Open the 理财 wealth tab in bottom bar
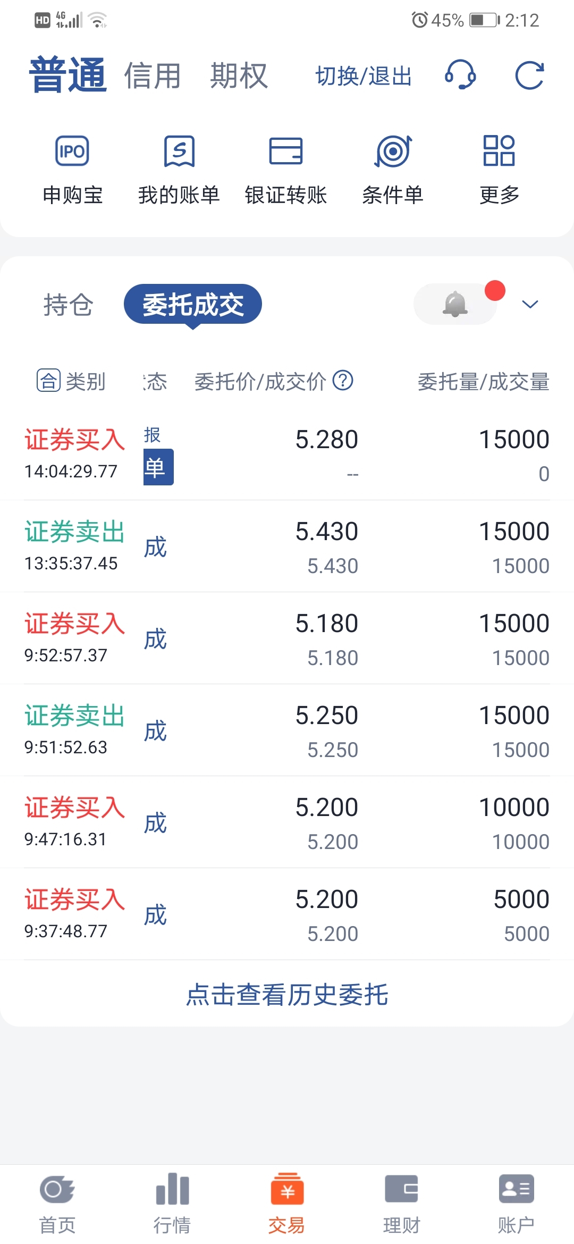The width and height of the screenshot is (574, 1244). (x=402, y=1204)
